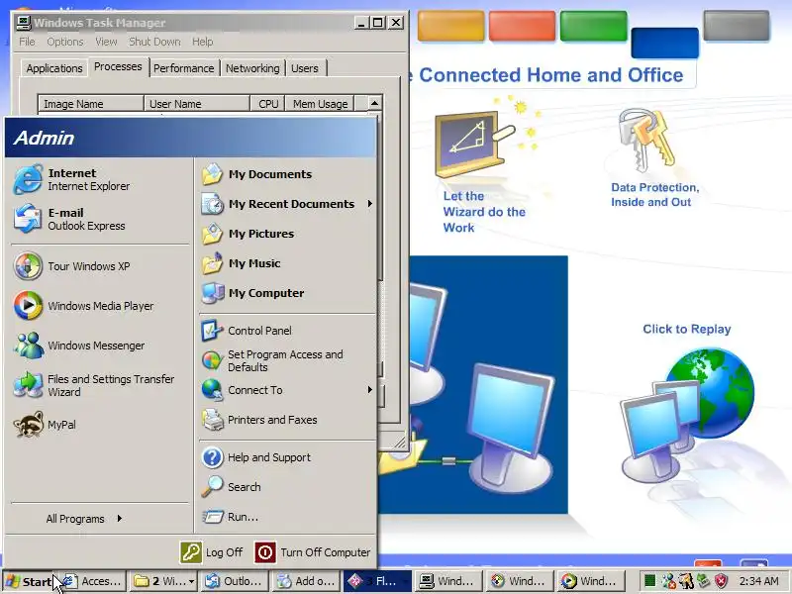Open Internet Explorer from Start menu
Viewport: 792px width, 594px height.
click(x=98, y=179)
